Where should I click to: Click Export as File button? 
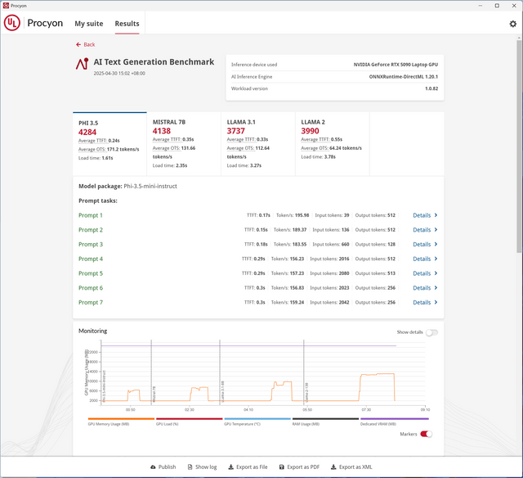coord(248,467)
